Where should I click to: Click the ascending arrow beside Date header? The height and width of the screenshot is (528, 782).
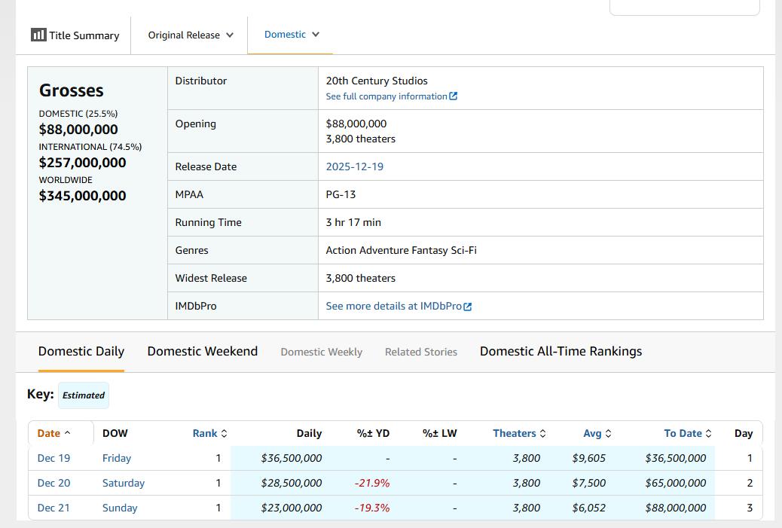point(67,433)
